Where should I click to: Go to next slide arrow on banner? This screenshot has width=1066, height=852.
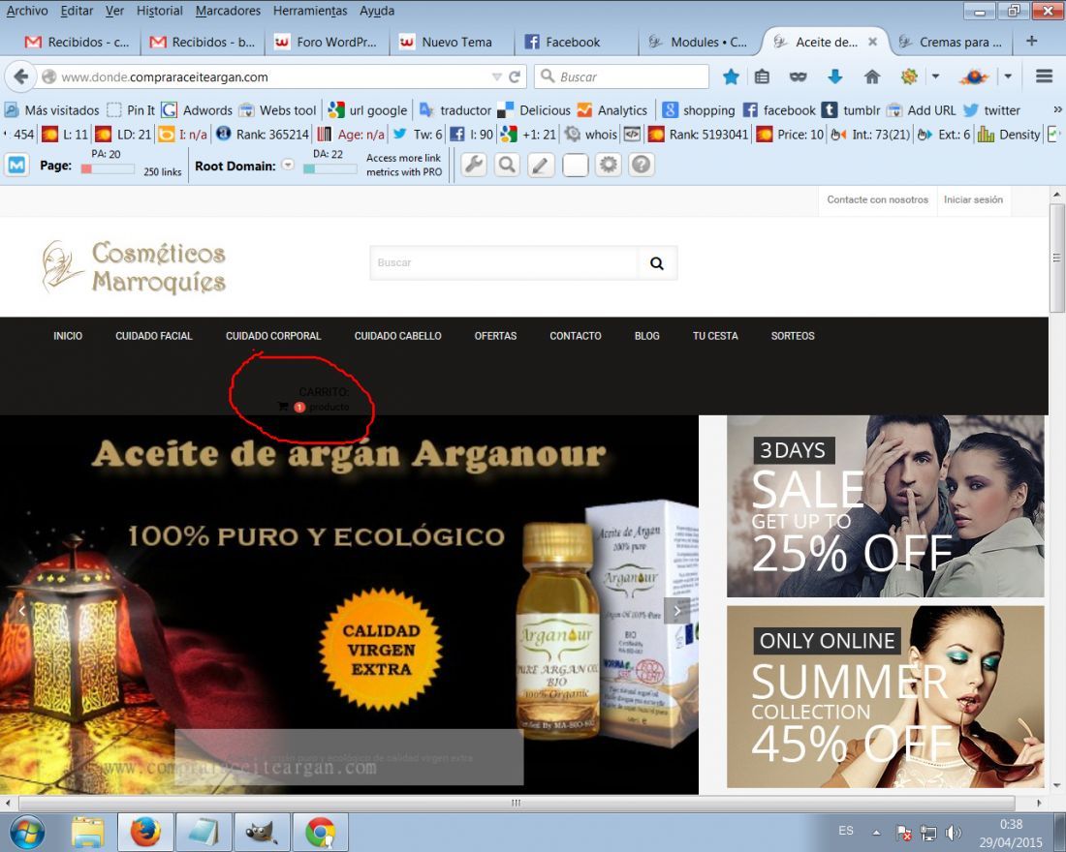[x=677, y=610]
